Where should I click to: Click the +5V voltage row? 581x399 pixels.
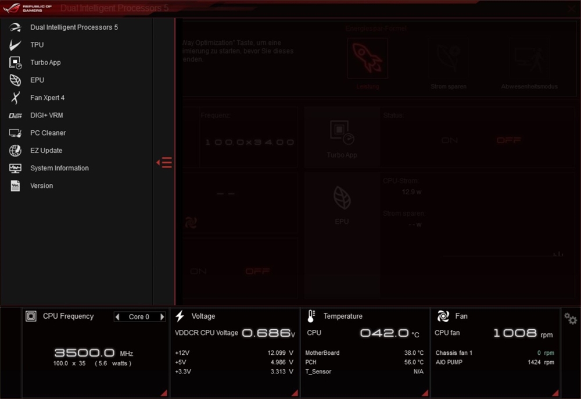pyautogui.click(x=234, y=362)
